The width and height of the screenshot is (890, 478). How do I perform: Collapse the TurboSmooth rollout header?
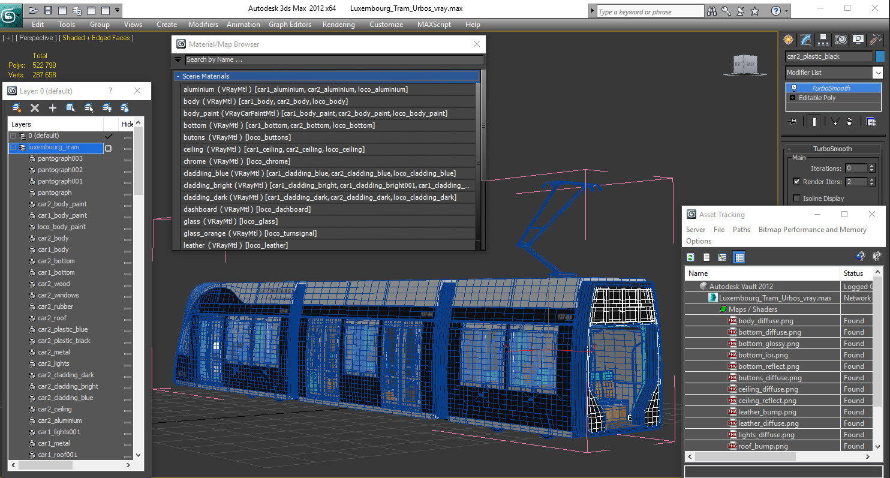832,149
